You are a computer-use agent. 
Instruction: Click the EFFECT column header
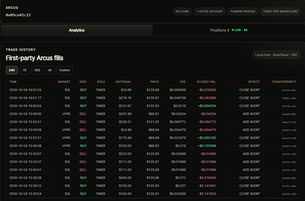tap(254, 82)
